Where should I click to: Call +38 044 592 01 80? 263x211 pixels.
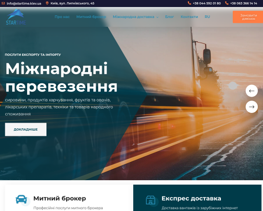206,3
